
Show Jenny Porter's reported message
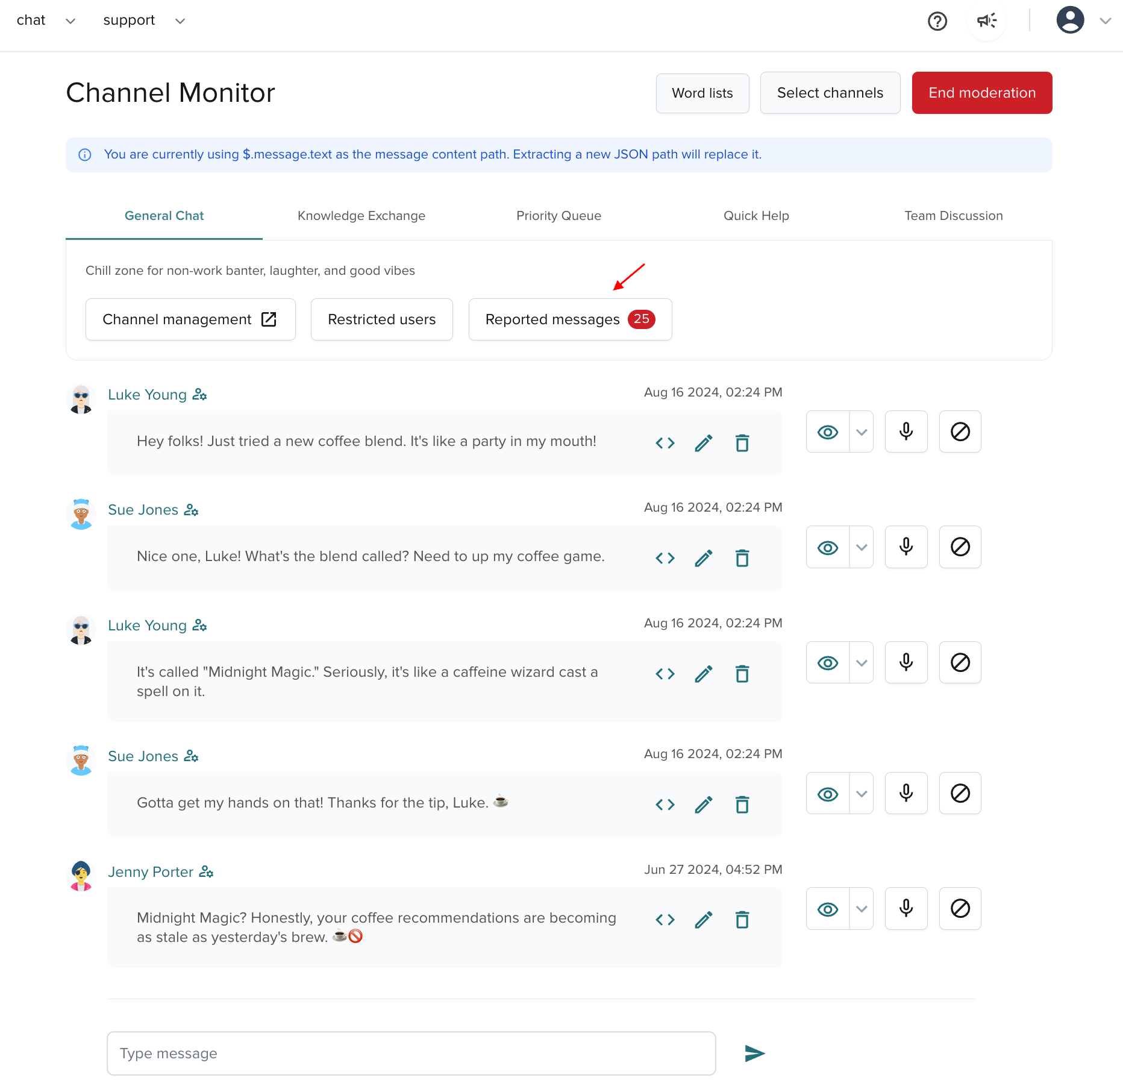pyautogui.click(x=827, y=909)
